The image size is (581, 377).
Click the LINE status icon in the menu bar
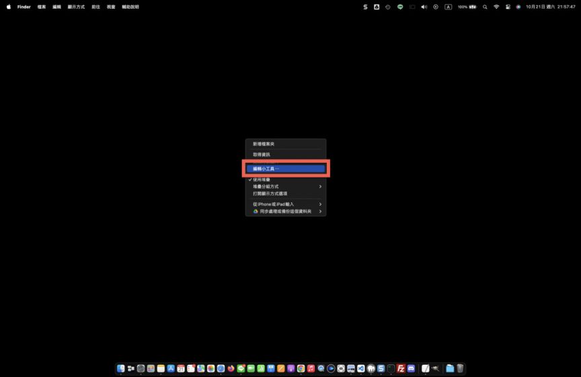coord(400,7)
